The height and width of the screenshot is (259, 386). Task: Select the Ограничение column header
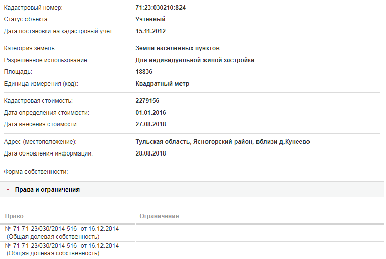coord(159,216)
